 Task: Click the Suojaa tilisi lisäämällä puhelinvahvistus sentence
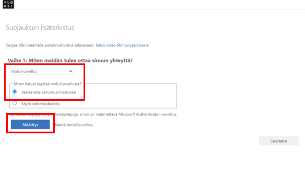pyautogui.click(x=50, y=45)
